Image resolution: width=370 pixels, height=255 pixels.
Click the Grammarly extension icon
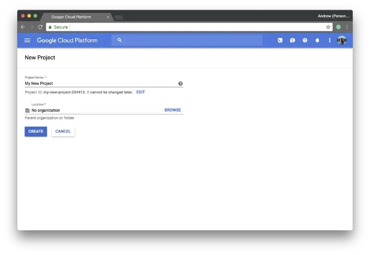[338, 27]
